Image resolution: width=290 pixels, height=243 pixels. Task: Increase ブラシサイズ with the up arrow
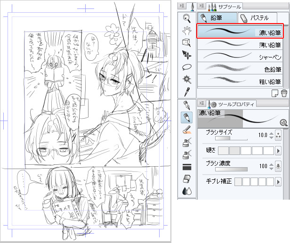pos(271,133)
